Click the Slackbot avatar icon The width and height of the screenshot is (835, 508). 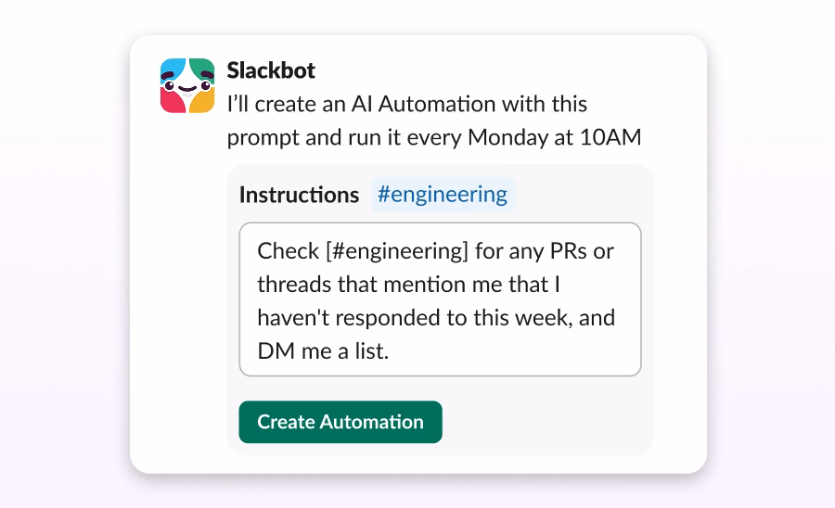click(x=186, y=85)
